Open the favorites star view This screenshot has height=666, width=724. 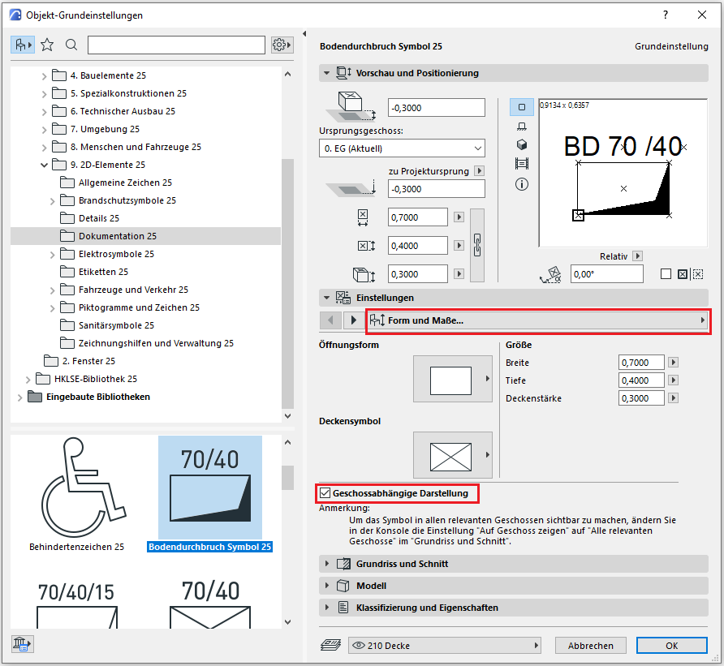point(47,45)
